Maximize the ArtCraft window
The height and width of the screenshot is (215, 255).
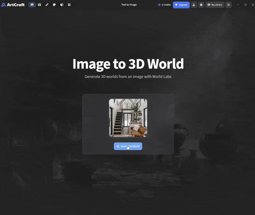pos(245,5)
